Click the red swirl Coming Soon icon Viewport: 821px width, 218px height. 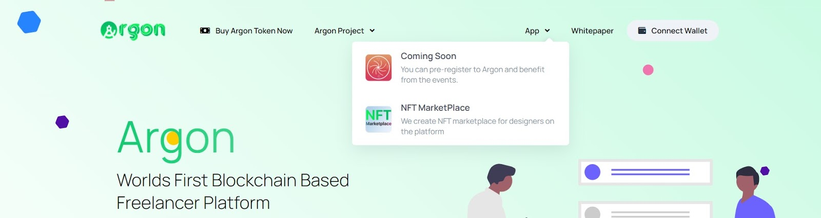click(x=378, y=67)
